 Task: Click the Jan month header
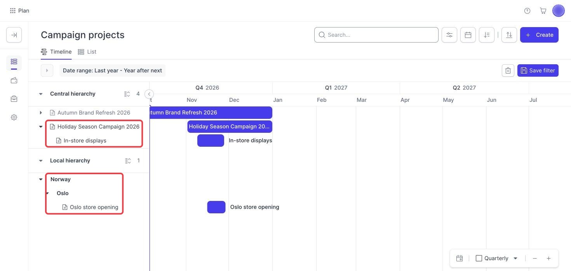point(278,100)
